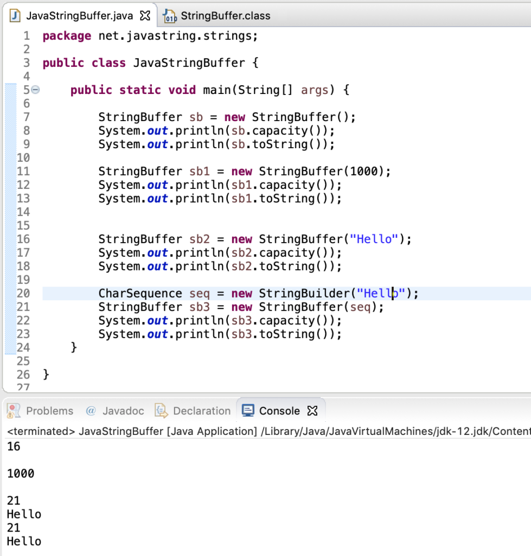Collapse the main method code fold
The width and height of the screenshot is (531, 556).
tap(34, 90)
